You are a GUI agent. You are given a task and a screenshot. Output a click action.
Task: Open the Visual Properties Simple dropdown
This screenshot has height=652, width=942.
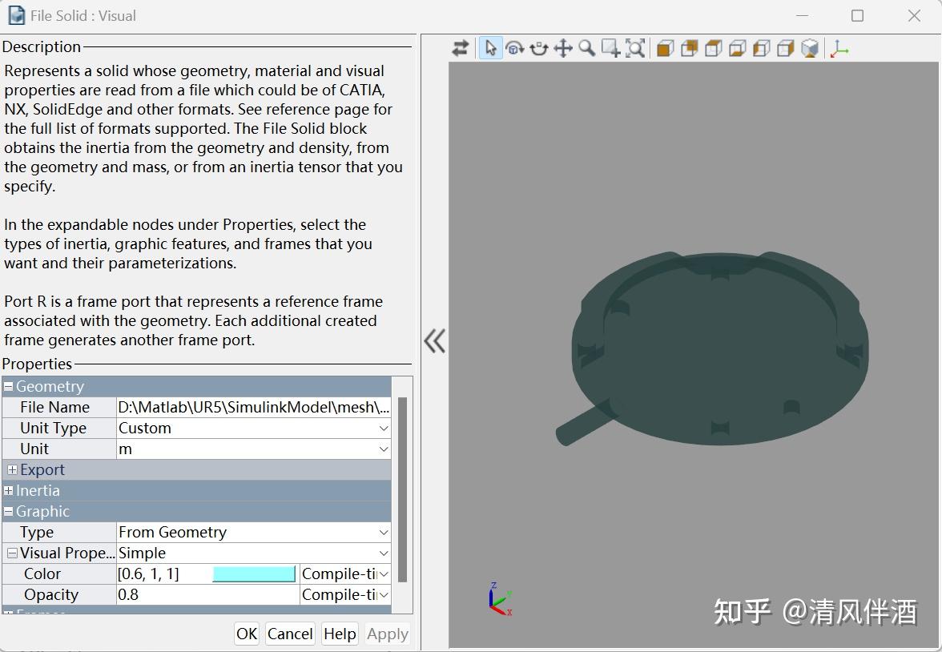tap(383, 553)
